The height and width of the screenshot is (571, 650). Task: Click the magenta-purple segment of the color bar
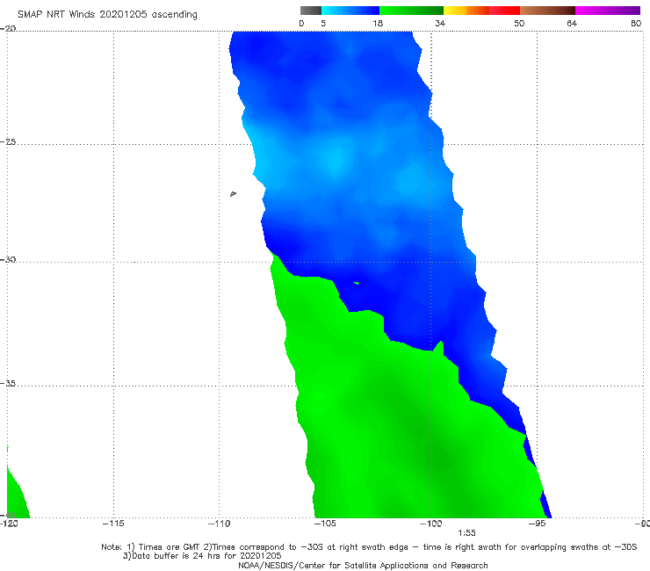(608, 11)
